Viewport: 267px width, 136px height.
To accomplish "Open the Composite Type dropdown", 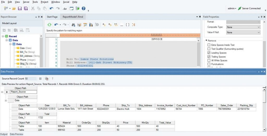I will point(243,27).
